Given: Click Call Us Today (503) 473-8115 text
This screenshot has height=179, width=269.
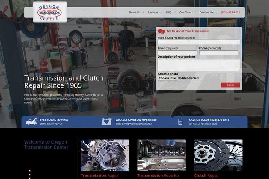Looking at the screenshot, I should [x=209, y=120].
